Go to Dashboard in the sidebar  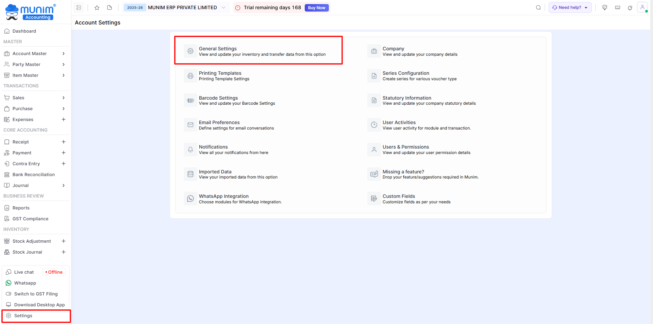point(24,31)
